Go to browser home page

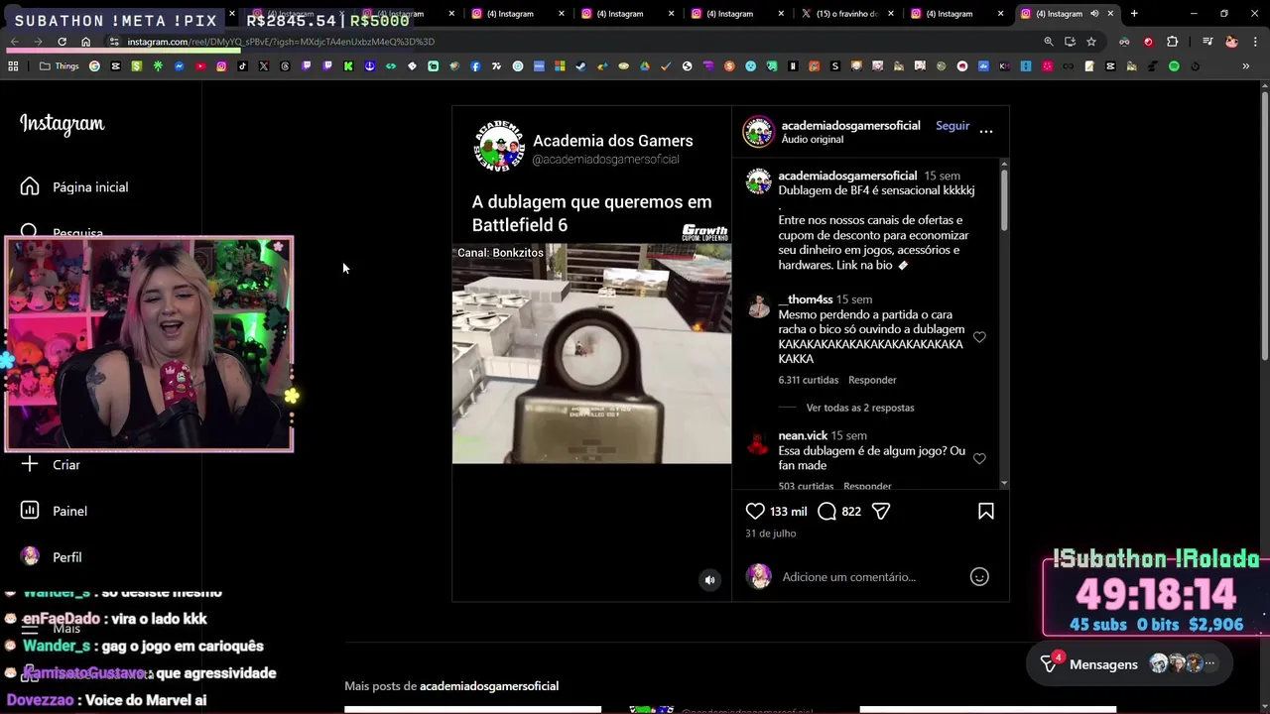[86, 42]
